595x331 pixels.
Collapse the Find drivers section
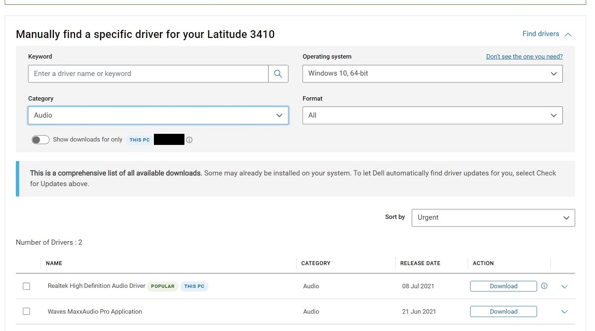click(x=547, y=34)
